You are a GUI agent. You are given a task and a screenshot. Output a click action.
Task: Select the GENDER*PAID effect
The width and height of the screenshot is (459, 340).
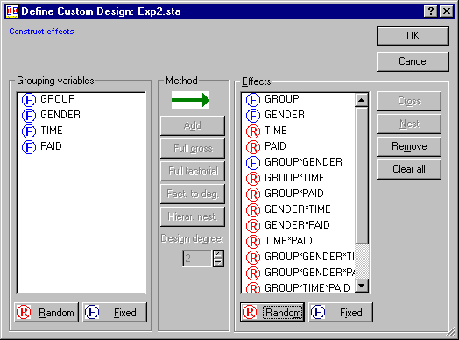tap(297, 225)
